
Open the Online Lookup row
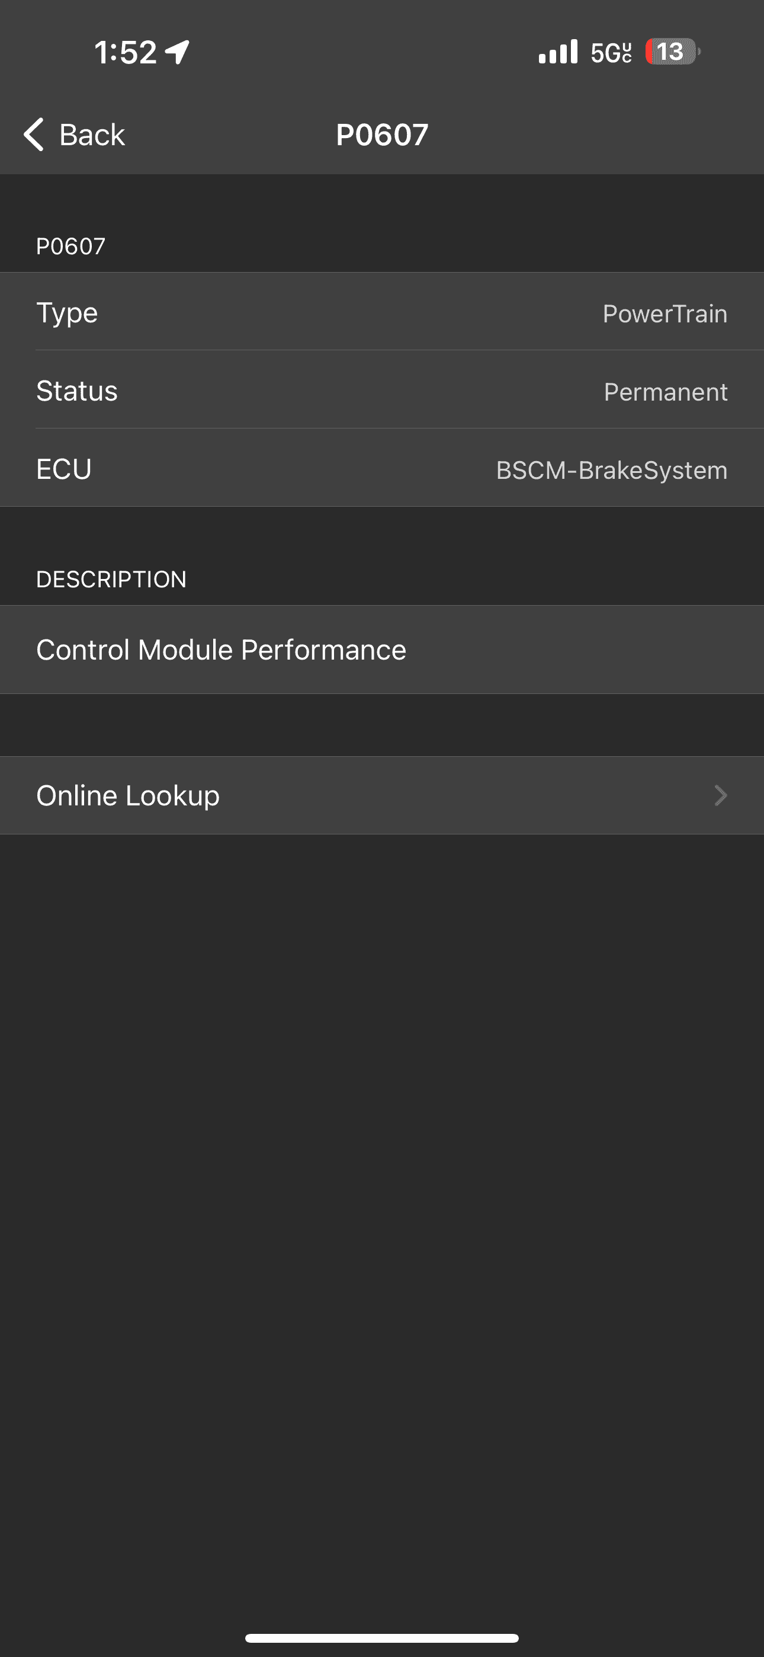point(382,795)
